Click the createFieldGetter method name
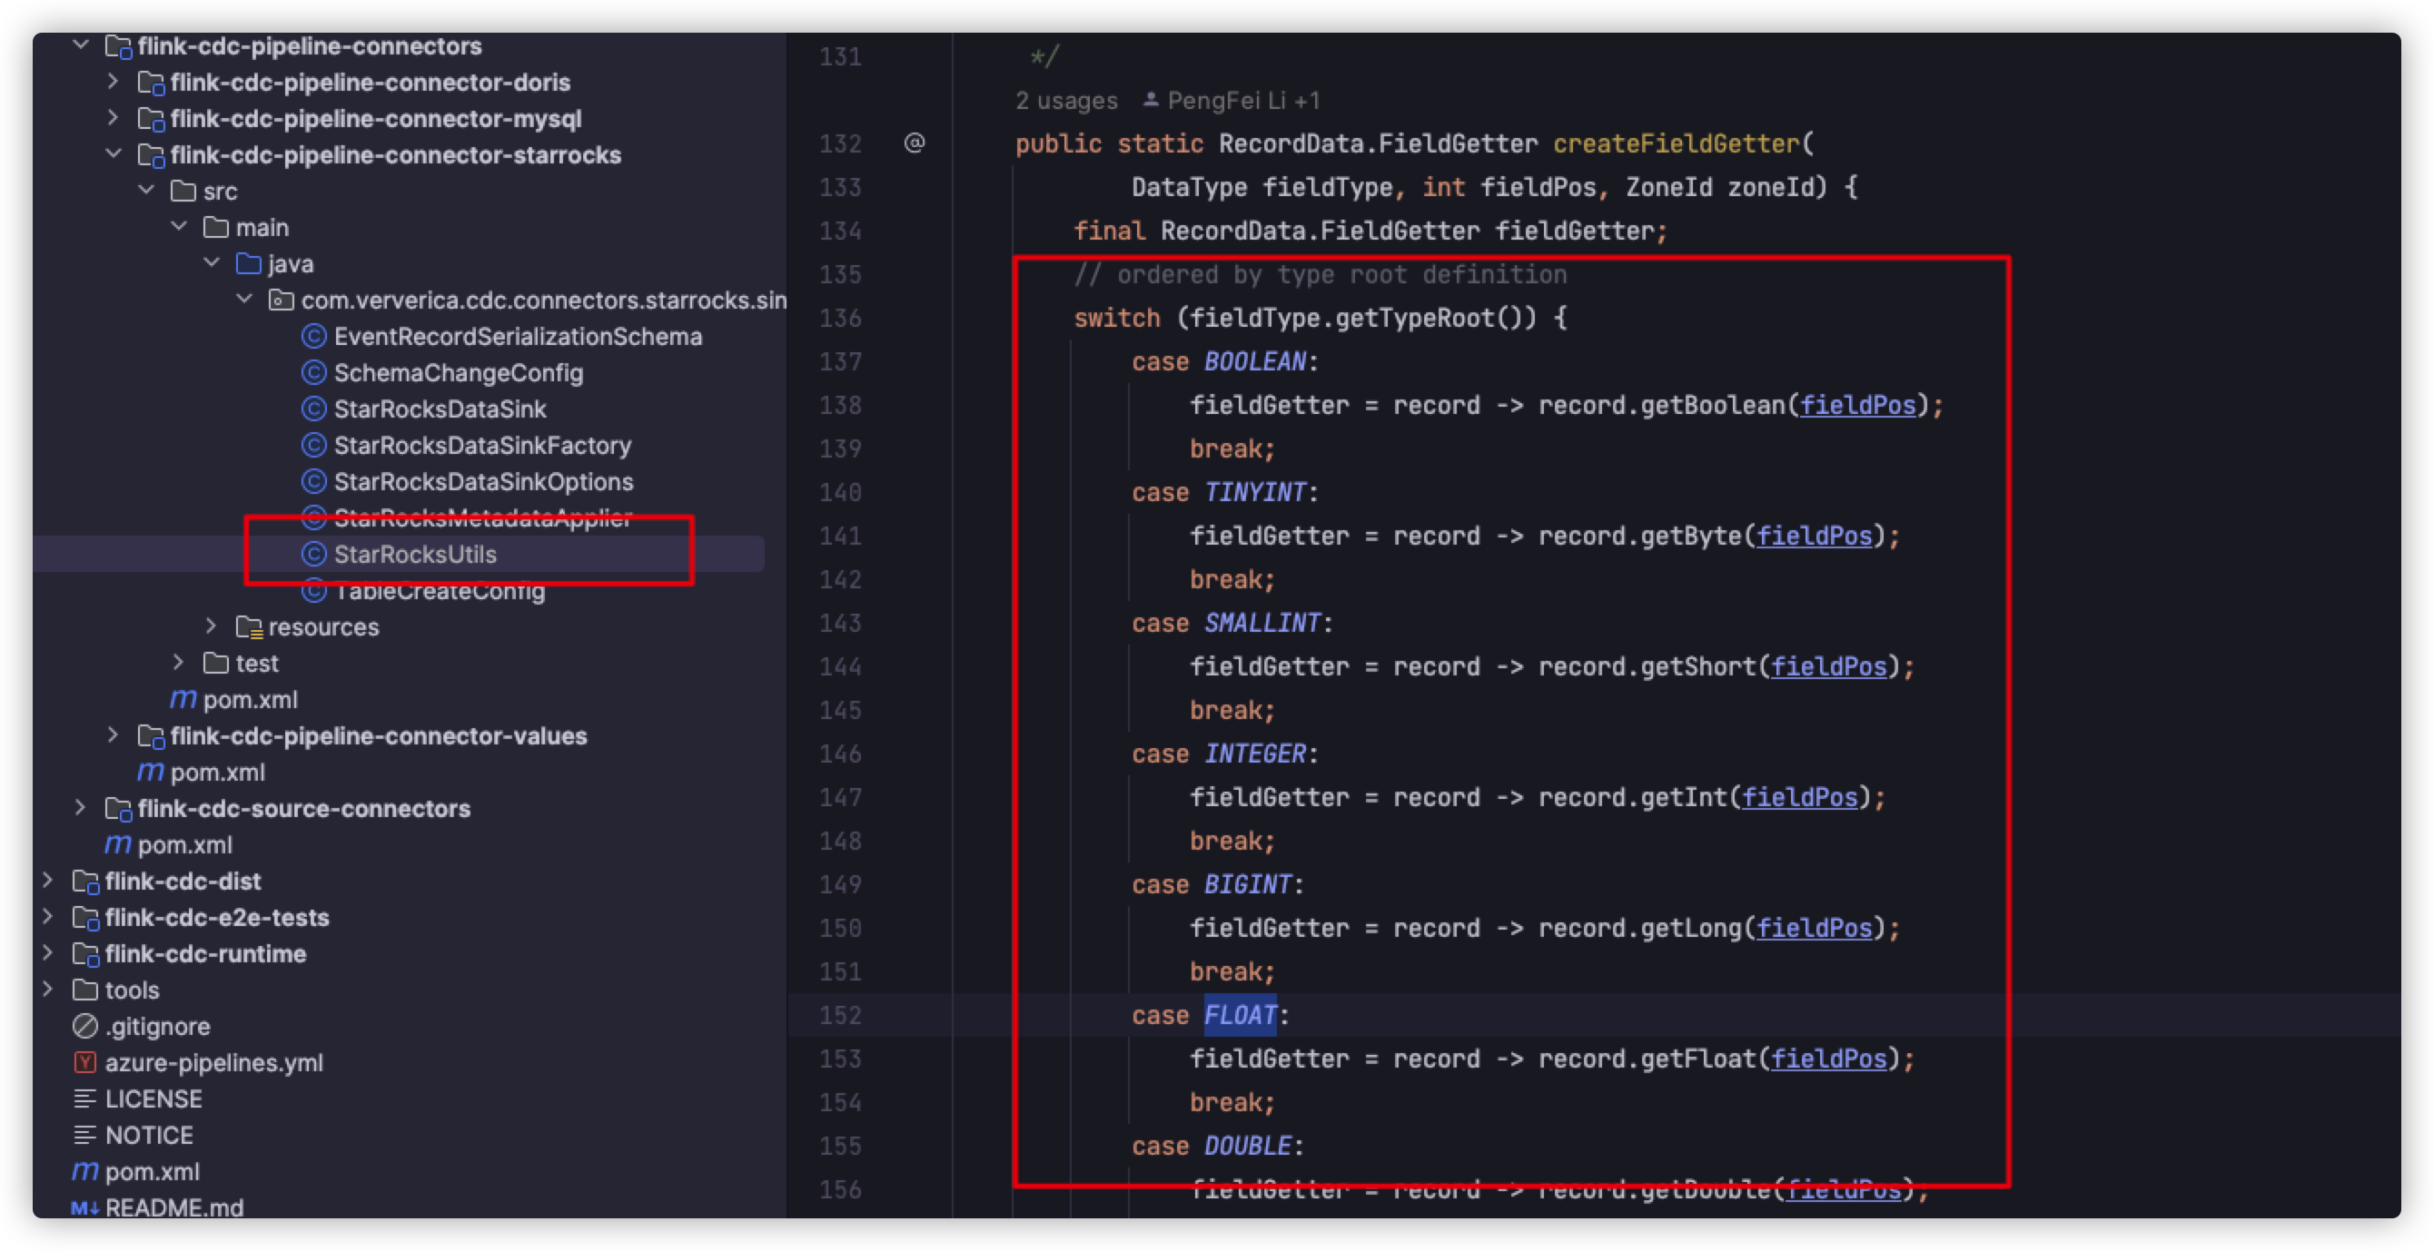Viewport: 2434px width, 1251px height. click(1677, 143)
